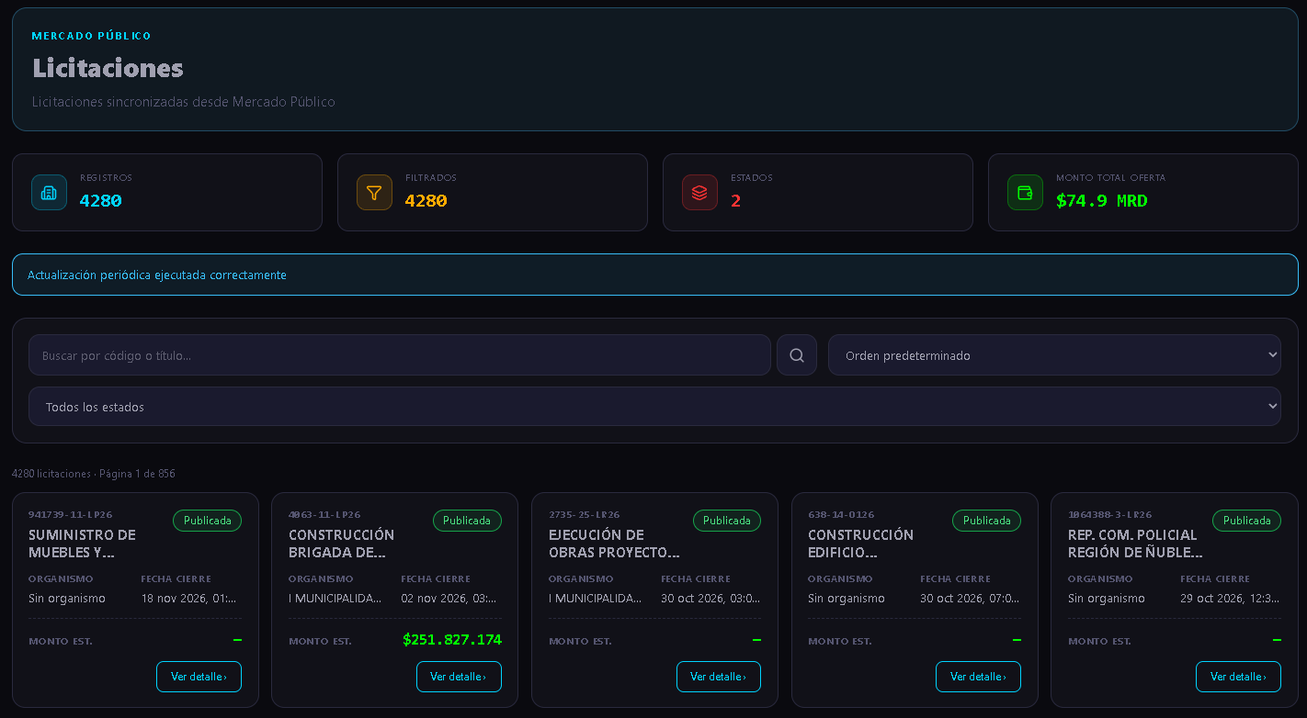Click the total amount $74.9 MRD
The height and width of the screenshot is (718, 1307).
tap(1102, 201)
